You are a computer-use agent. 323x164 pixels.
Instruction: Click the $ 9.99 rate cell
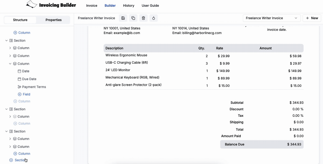pyautogui.click(x=225, y=64)
